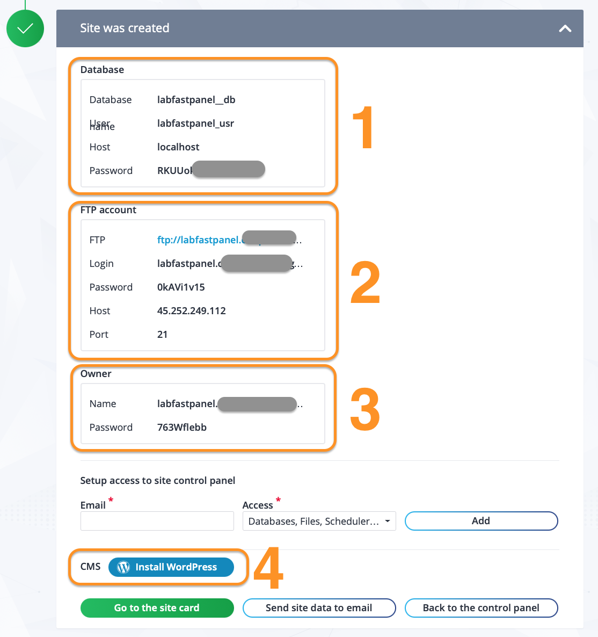Viewport: 598px width, 637px height.
Task: Send site data to email
Action: (319, 608)
